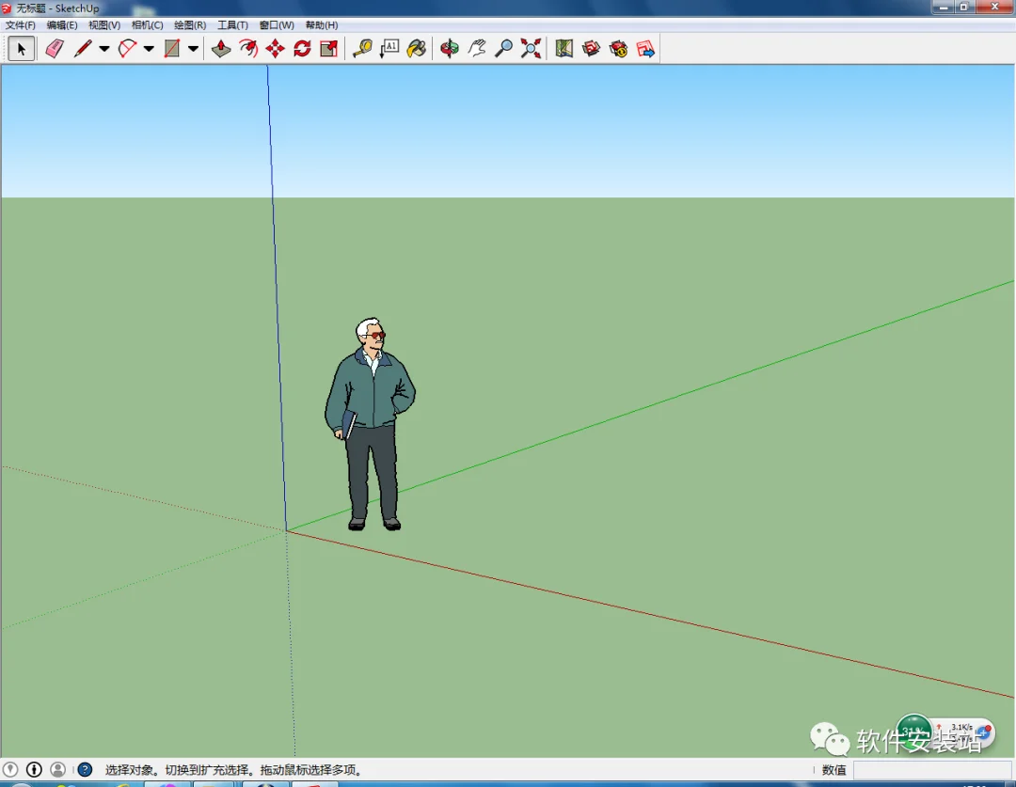Activate the Select arrow tool
Screen dimensions: 1016x787
coord(21,49)
